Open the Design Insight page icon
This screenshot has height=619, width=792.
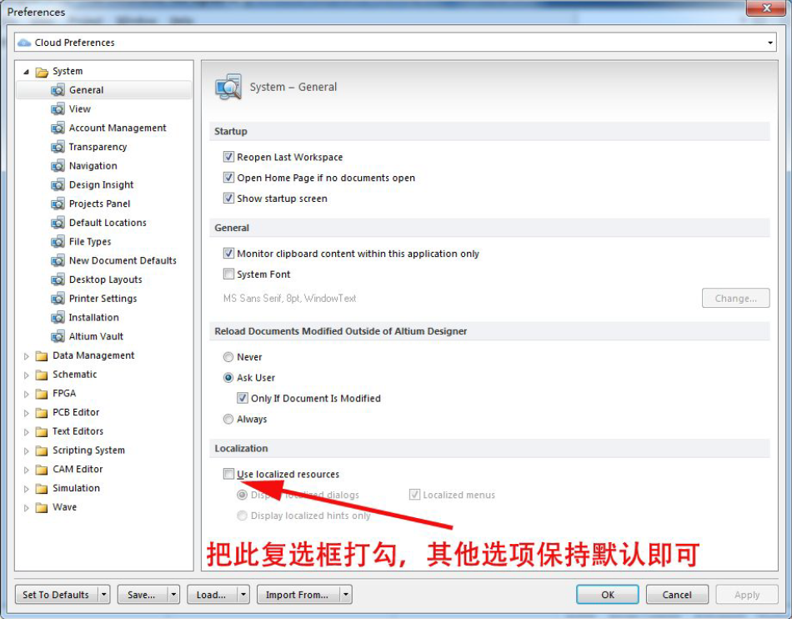pyautogui.click(x=58, y=185)
